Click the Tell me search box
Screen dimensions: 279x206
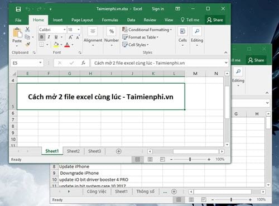coord(190,20)
